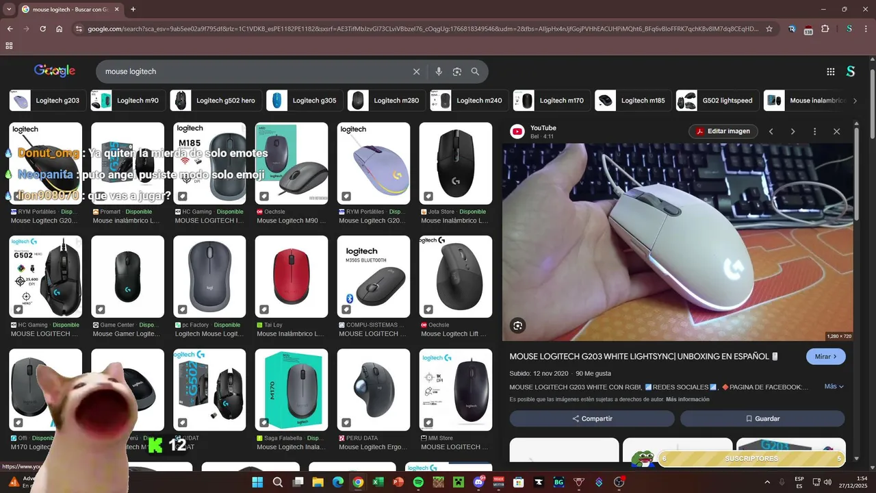Select Logitech m185 filter chip

point(632,101)
